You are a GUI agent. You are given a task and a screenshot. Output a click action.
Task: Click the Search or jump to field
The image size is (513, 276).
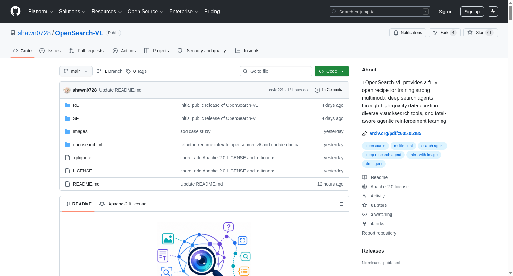(x=380, y=12)
